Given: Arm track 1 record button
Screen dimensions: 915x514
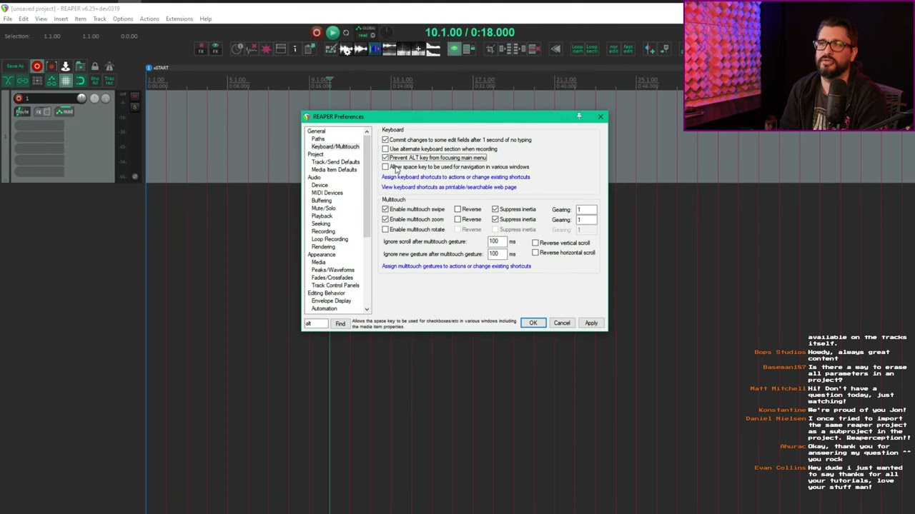Looking at the screenshot, I should point(19,99).
